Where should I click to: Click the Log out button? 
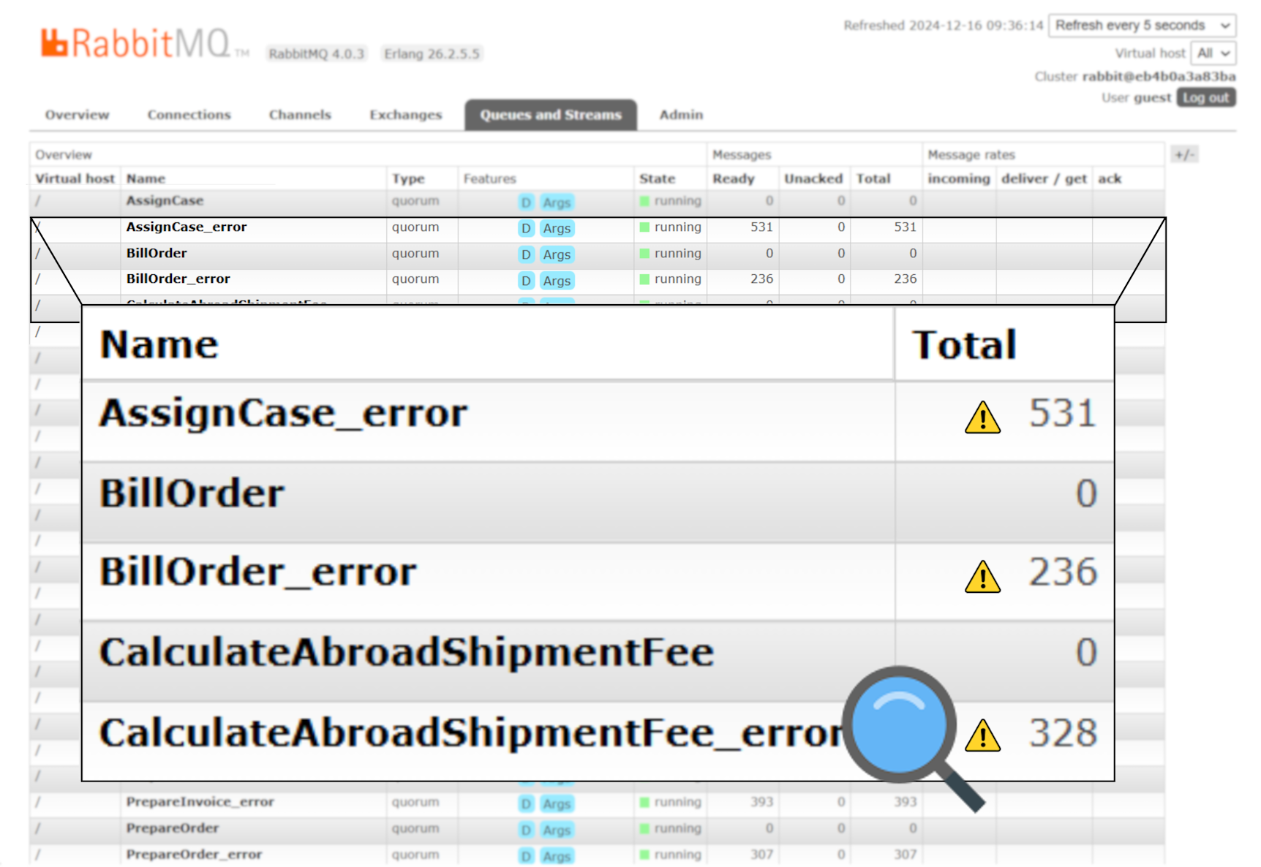(x=1205, y=97)
